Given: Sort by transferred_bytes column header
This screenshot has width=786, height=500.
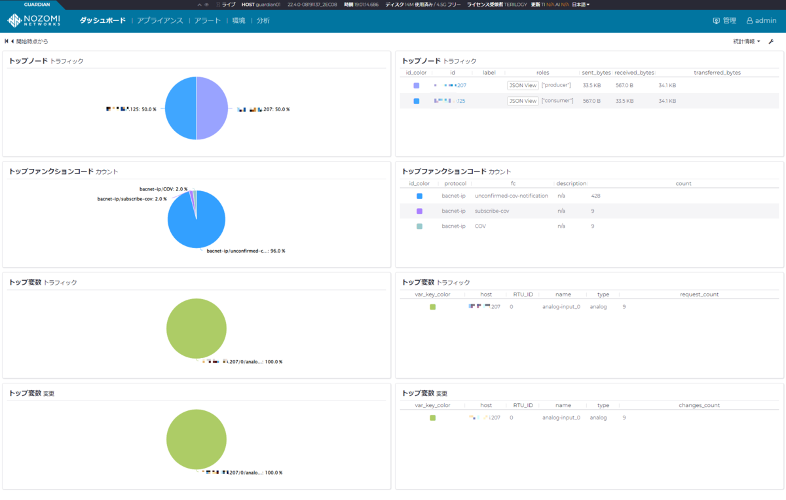Looking at the screenshot, I should 717,73.
